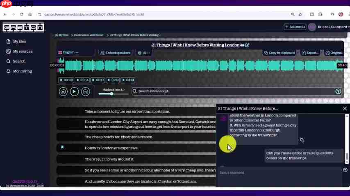Copy the AI response in chat
The height and width of the screenshot is (196, 350).
[x=302, y=140]
